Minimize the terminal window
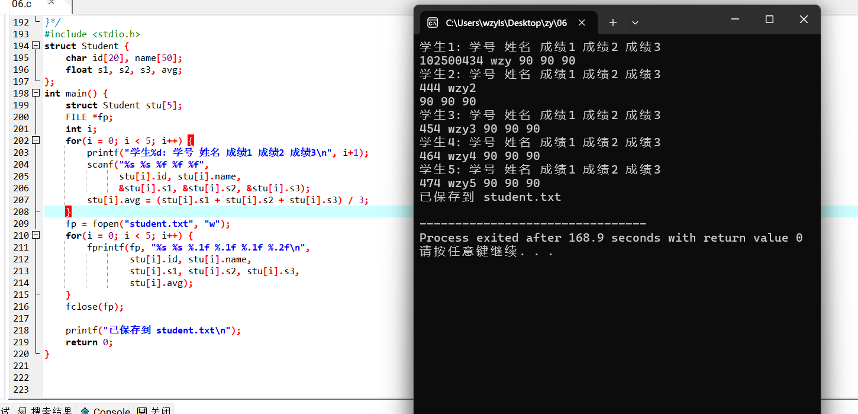 735,20
